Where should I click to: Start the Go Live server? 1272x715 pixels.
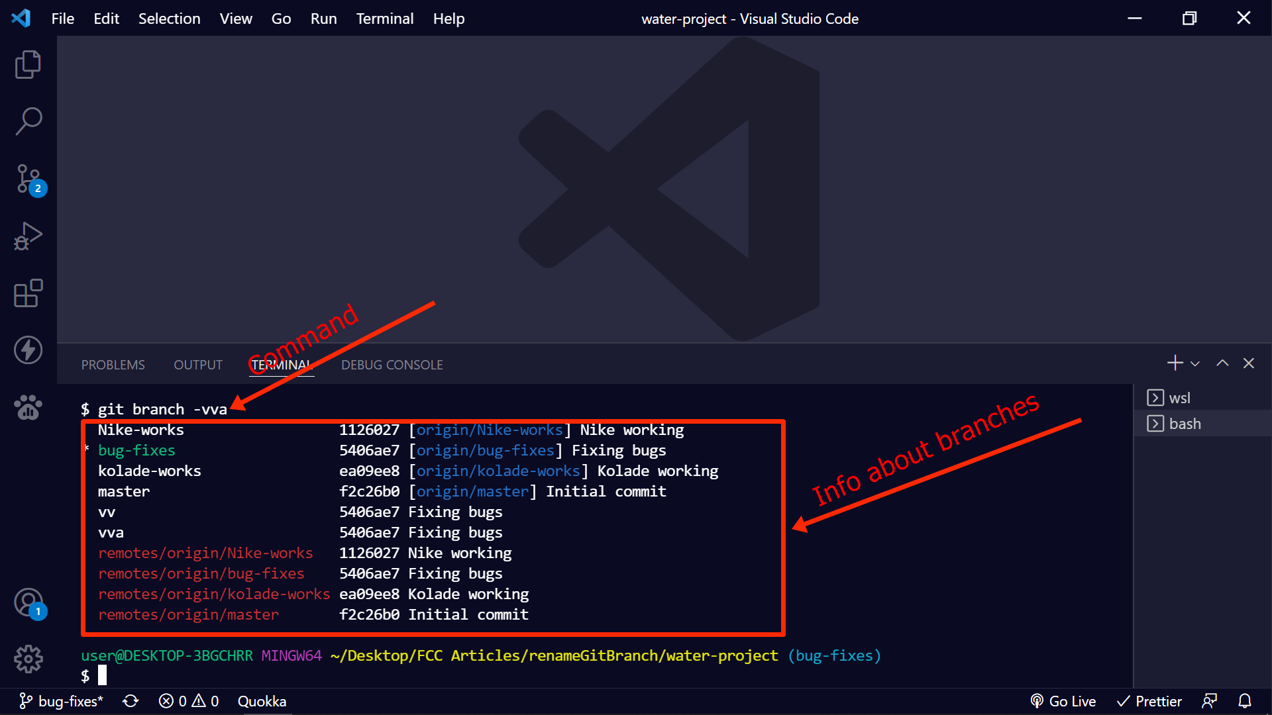click(1063, 701)
